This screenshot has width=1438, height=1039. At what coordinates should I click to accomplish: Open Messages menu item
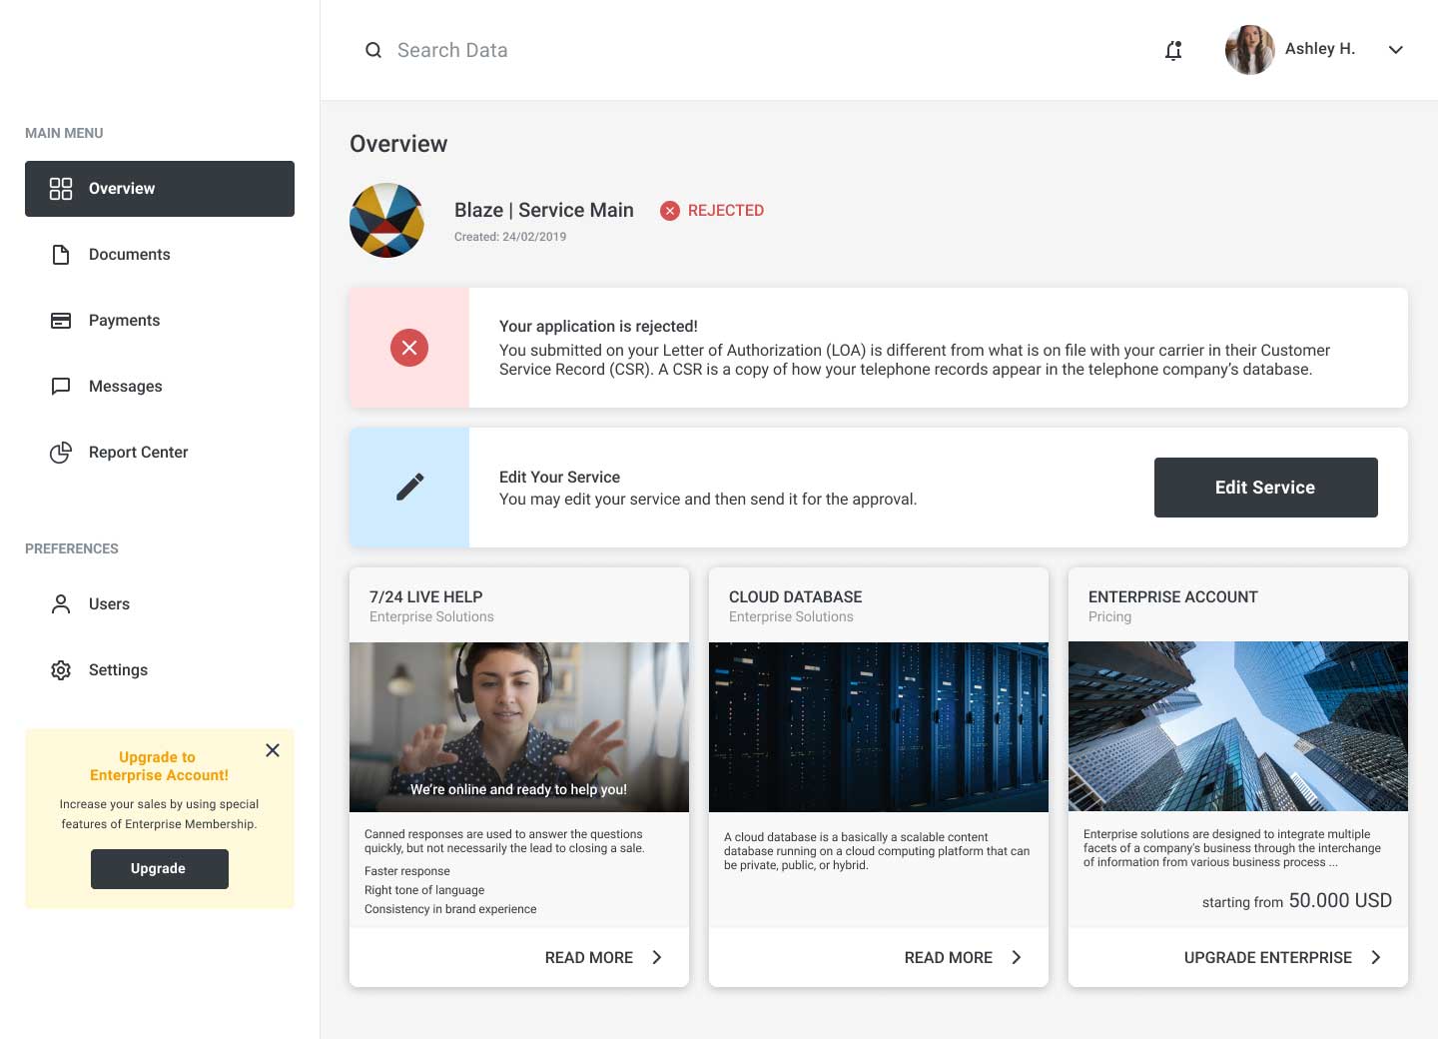pos(160,387)
